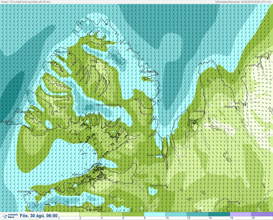Pick the 8–10 m/s light cyan legend swatch

[155, 214]
